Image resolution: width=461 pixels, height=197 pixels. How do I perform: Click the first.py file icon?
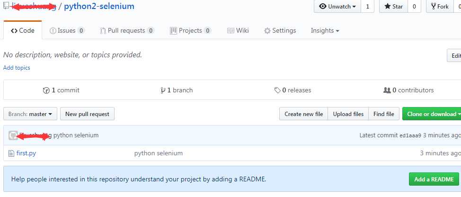pos(11,153)
